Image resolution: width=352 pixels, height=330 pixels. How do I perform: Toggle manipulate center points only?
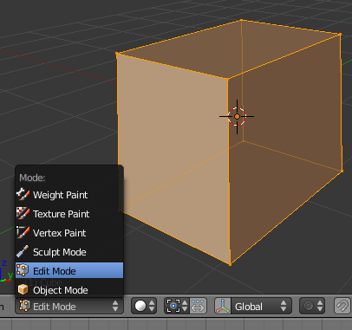(198, 306)
